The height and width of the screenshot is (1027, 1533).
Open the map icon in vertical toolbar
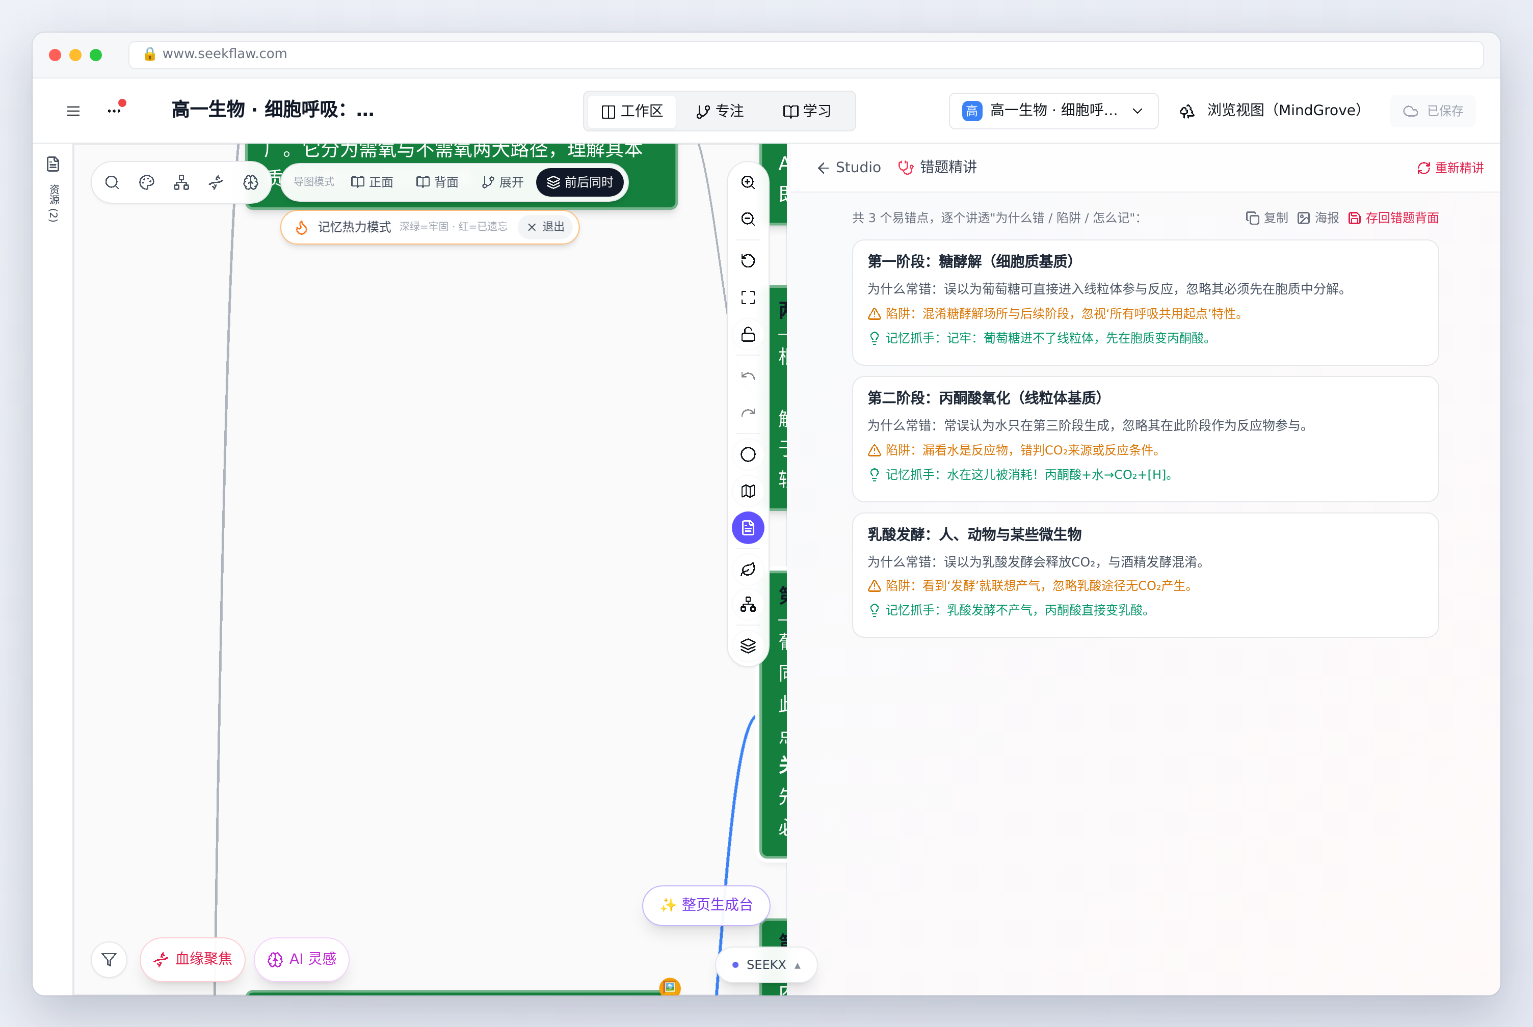point(748,491)
